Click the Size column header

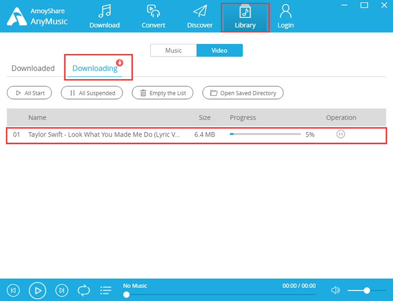(x=204, y=117)
